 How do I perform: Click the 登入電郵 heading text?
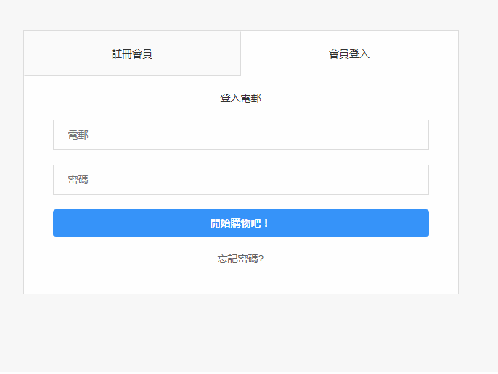(240, 98)
